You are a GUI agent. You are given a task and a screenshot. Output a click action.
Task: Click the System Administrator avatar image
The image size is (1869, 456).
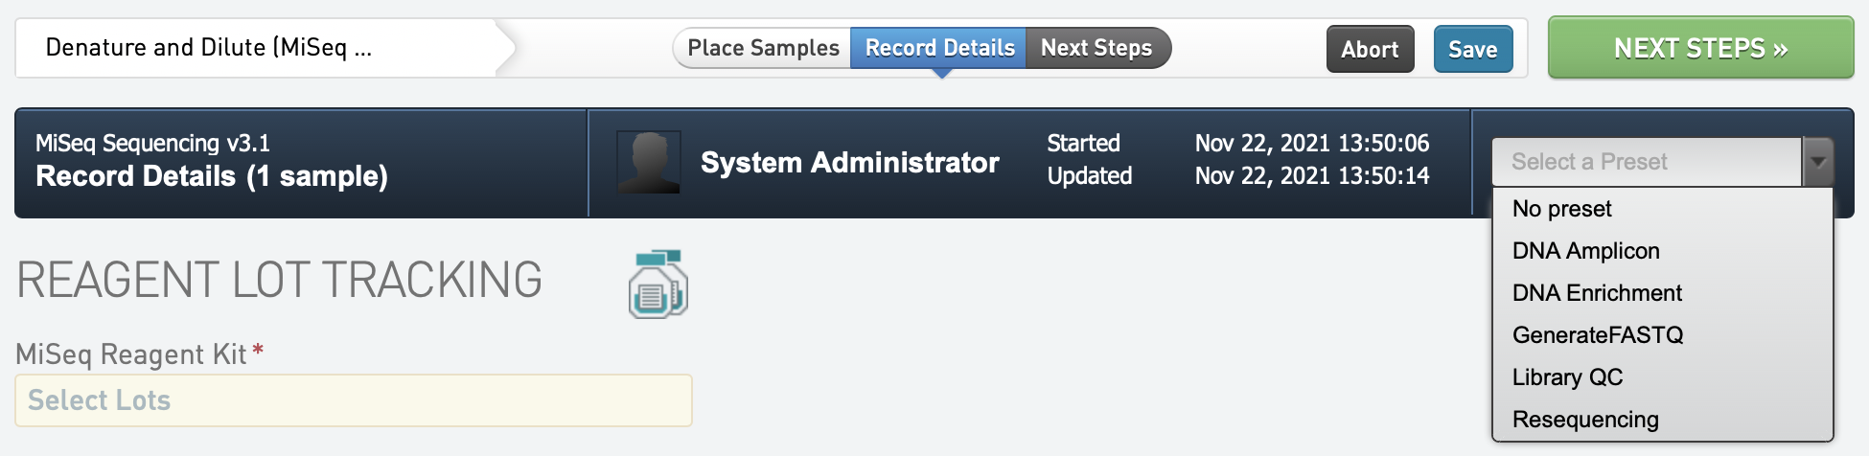(649, 163)
